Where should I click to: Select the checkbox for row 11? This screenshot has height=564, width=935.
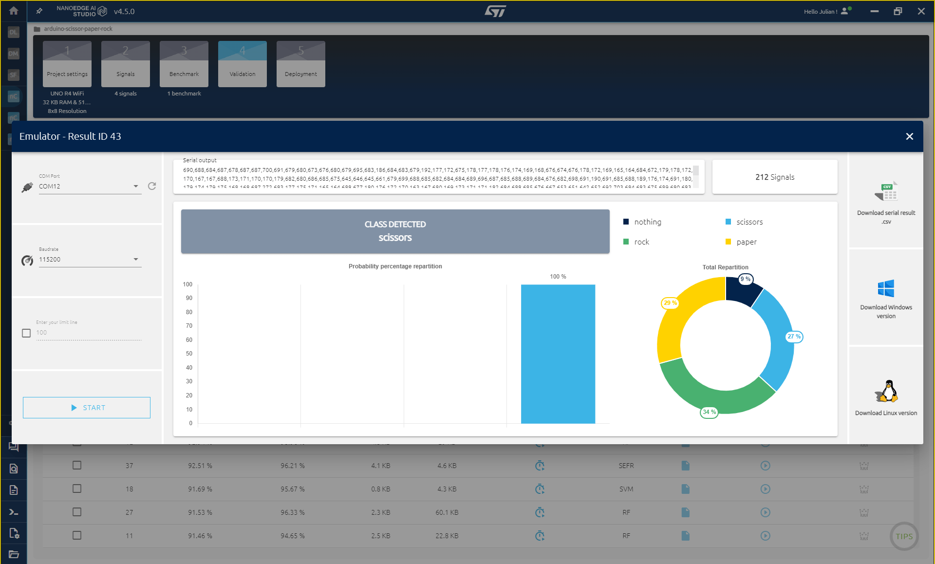pos(77,535)
